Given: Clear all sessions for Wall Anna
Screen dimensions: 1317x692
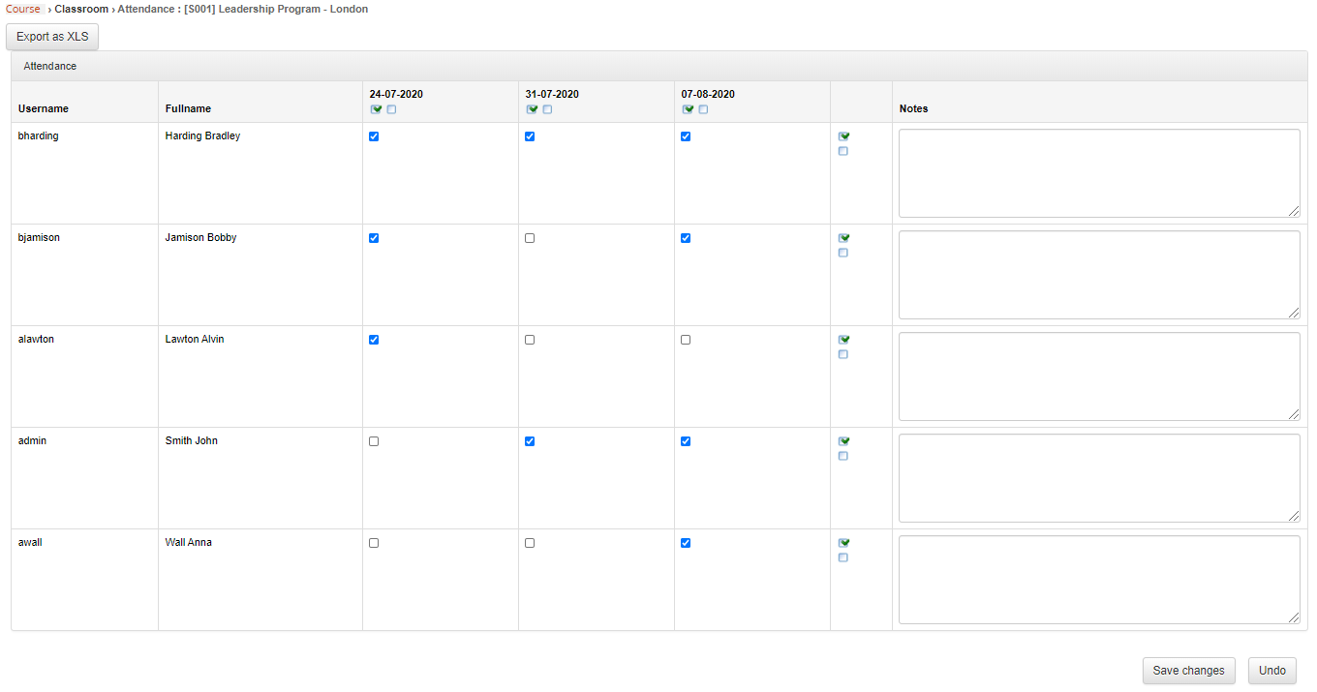Looking at the screenshot, I should click(842, 557).
